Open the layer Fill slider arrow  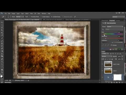(x=122, y=59)
